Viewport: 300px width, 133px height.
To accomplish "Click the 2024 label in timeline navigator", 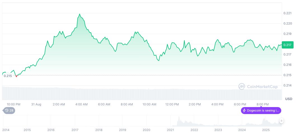I will (x=242, y=130).
